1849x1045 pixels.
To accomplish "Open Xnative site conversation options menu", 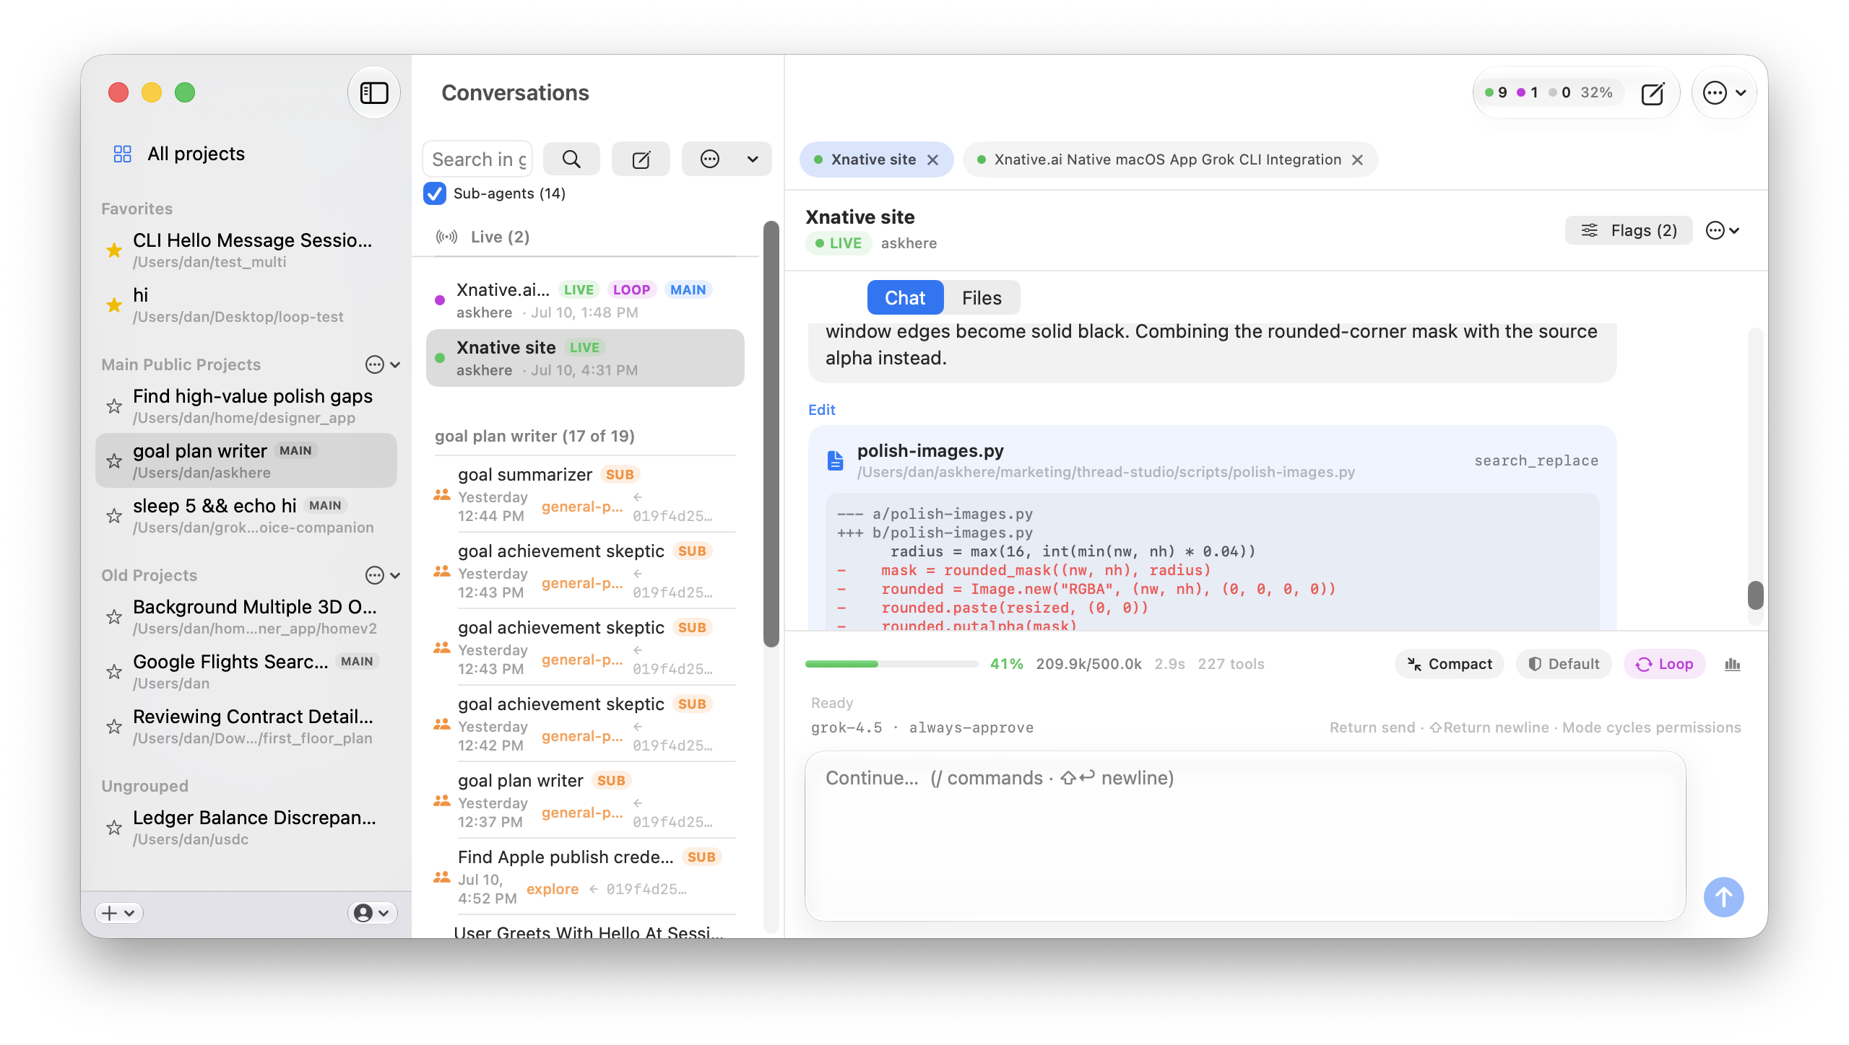I will [x=1723, y=230].
